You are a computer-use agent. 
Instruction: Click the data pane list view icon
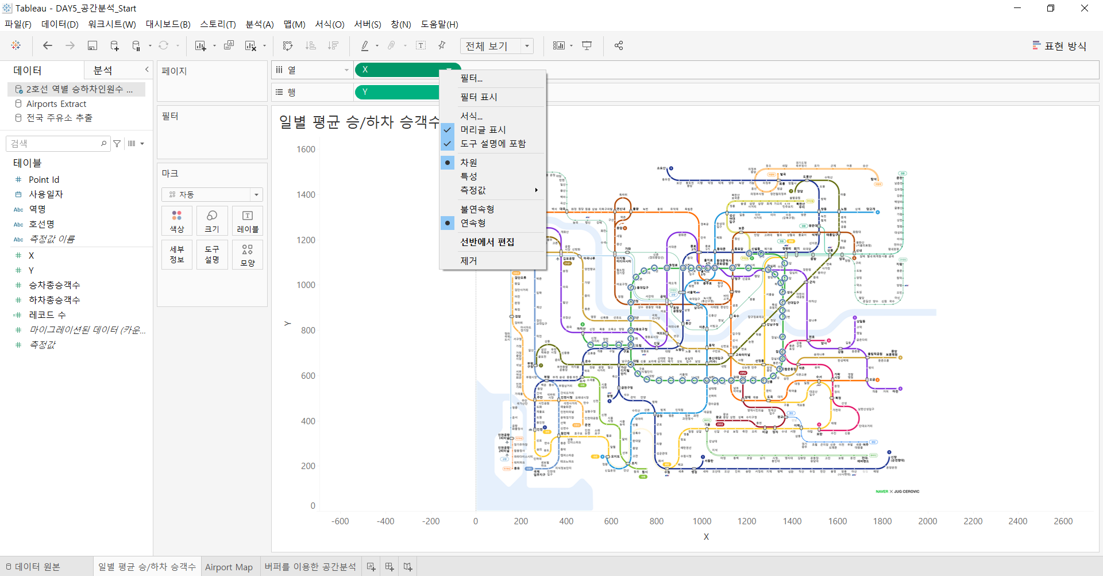click(132, 144)
